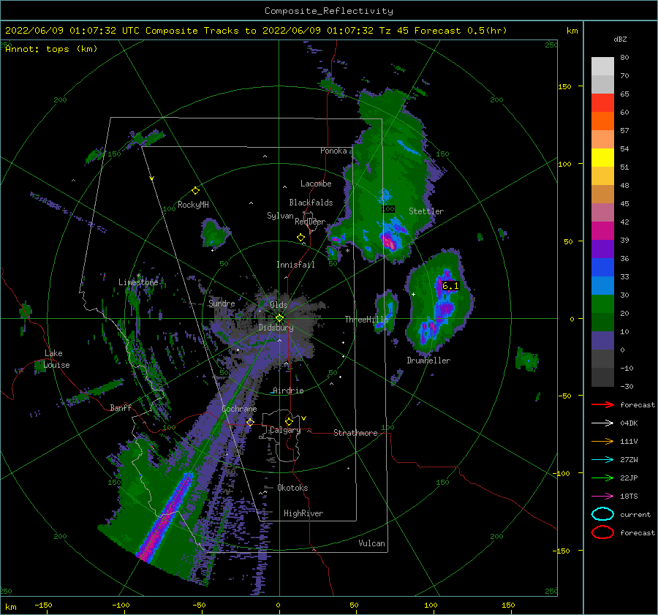Pick the 57–60 dBZ orange swatch

(x=602, y=121)
